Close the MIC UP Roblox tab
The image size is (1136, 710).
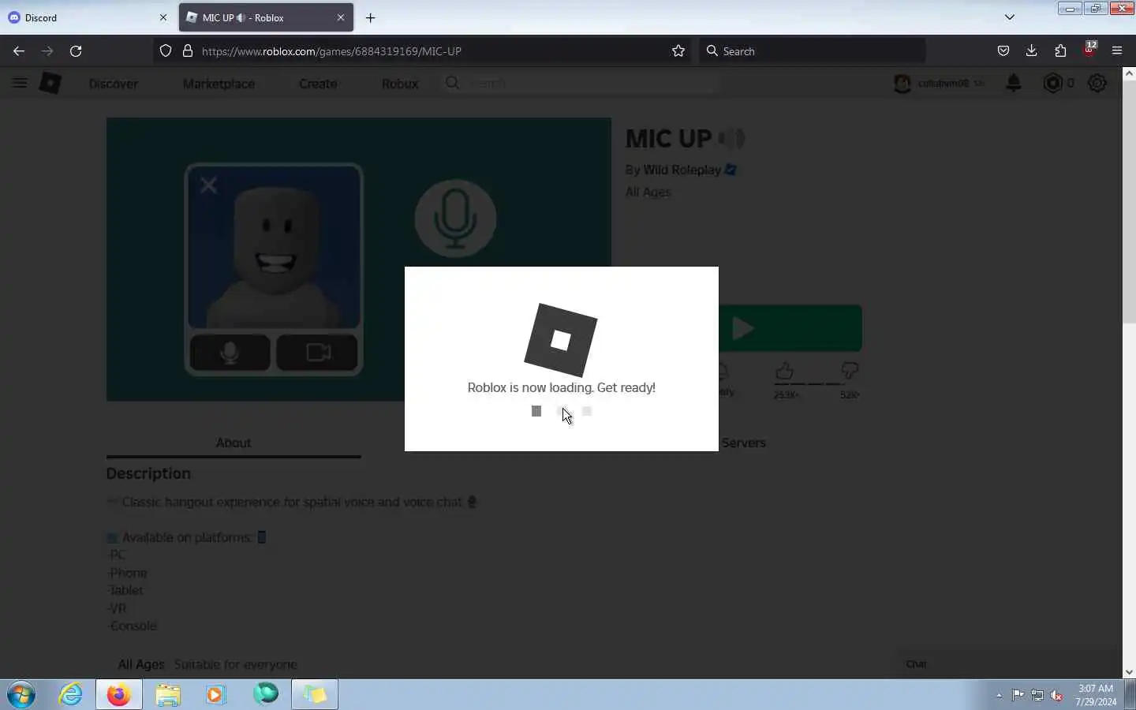(341, 17)
